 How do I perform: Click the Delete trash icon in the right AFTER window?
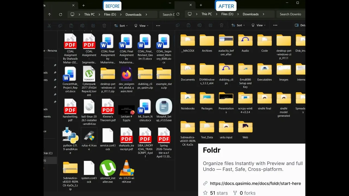pyautogui.click(x=221, y=25)
